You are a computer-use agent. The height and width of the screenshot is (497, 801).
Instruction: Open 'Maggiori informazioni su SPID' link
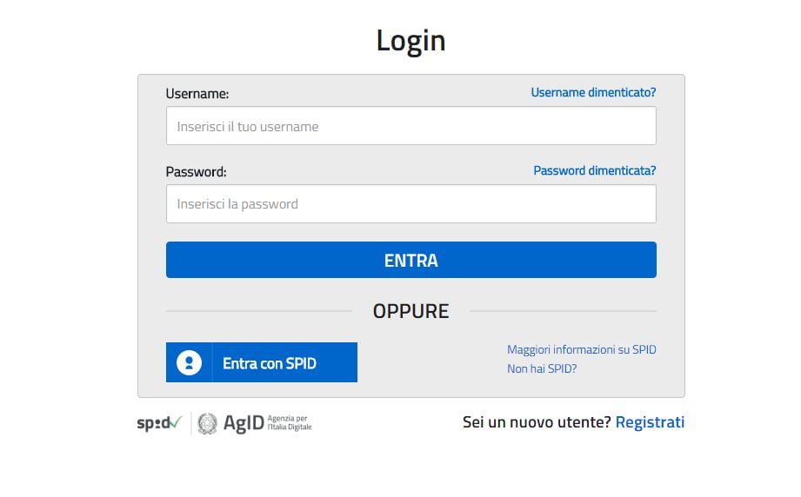pos(581,349)
